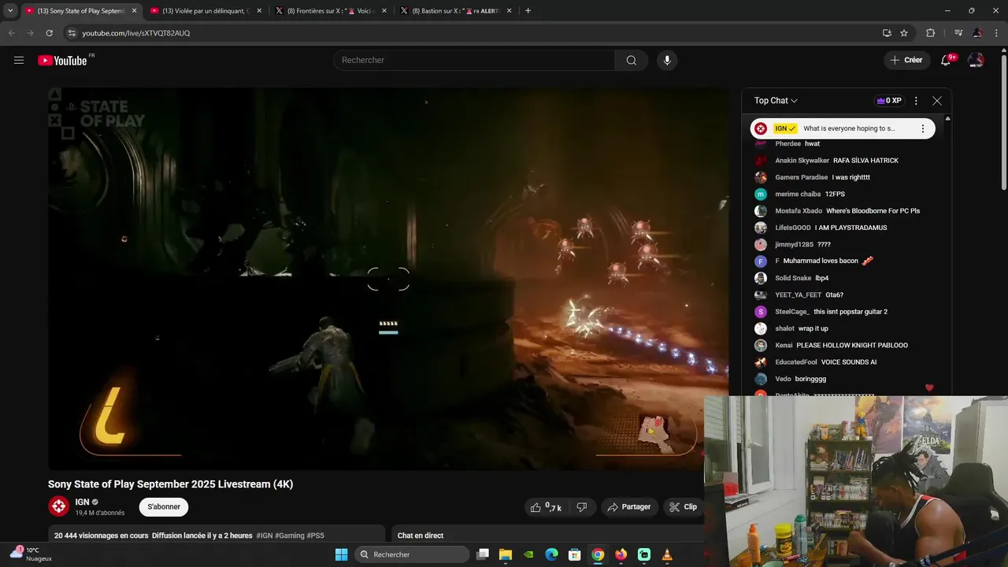
Task: Open the Chrome three-dot menu
Action: pyautogui.click(x=996, y=33)
